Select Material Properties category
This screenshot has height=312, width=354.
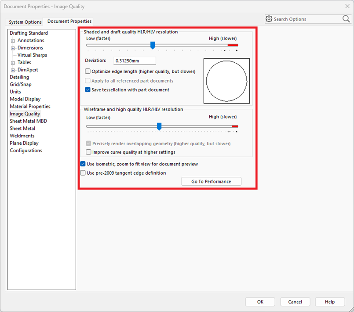[x=30, y=106]
